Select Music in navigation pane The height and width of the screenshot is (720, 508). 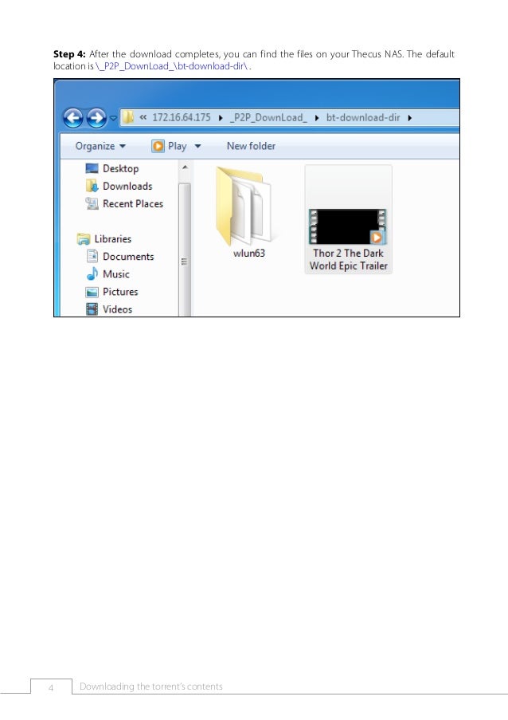(x=116, y=273)
